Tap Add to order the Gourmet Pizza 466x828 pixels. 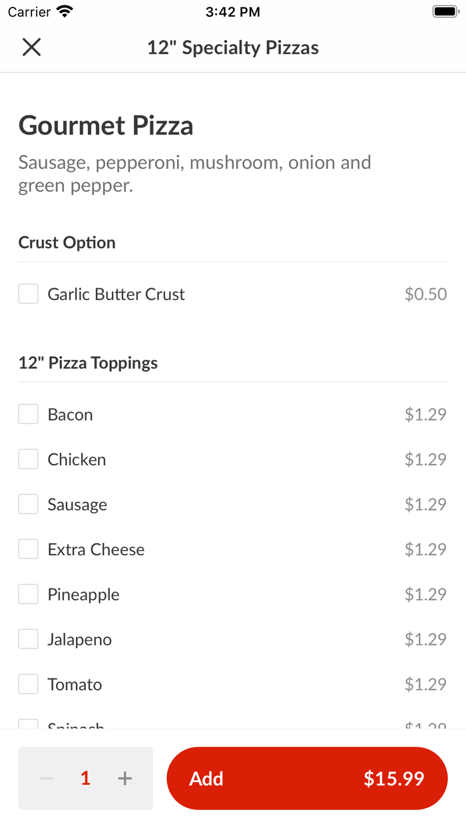[x=206, y=777]
